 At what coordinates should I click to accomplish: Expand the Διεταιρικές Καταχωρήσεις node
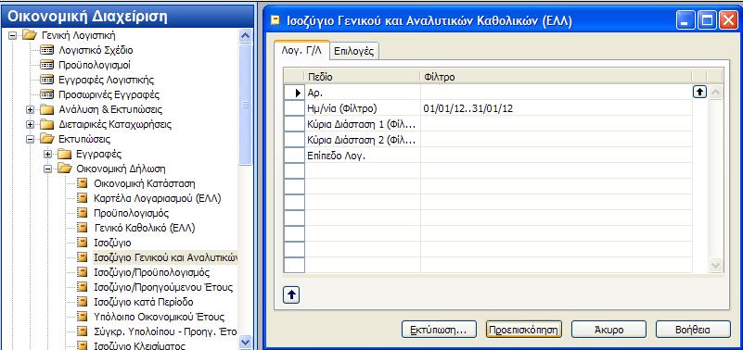[31, 124]
